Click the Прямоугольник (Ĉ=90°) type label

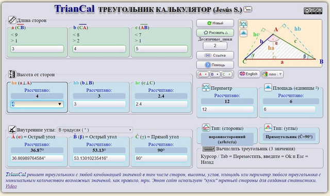click(289, 137)
